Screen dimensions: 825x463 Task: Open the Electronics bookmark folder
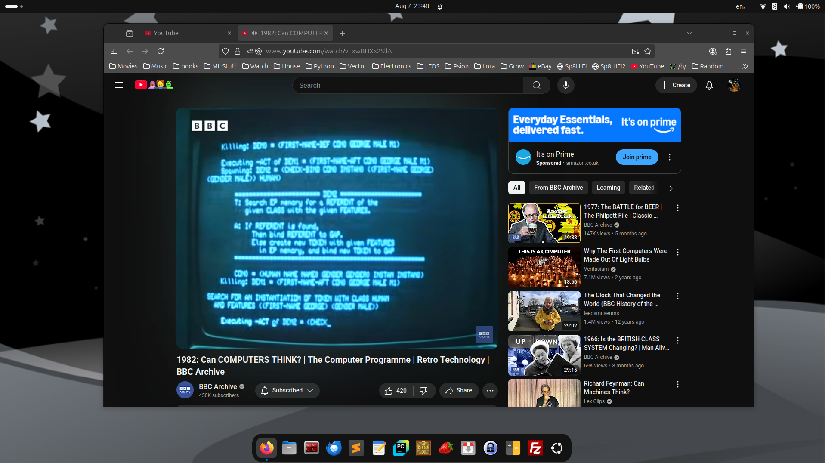[x=392, y=66]
